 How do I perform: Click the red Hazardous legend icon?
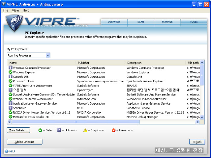(113, 130)
